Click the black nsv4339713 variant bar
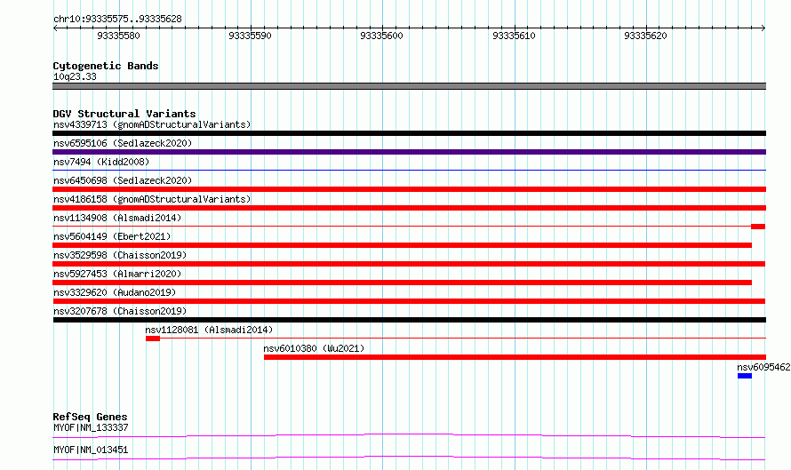The height and width of the screenshot is (470, 791). pos(409,133)
